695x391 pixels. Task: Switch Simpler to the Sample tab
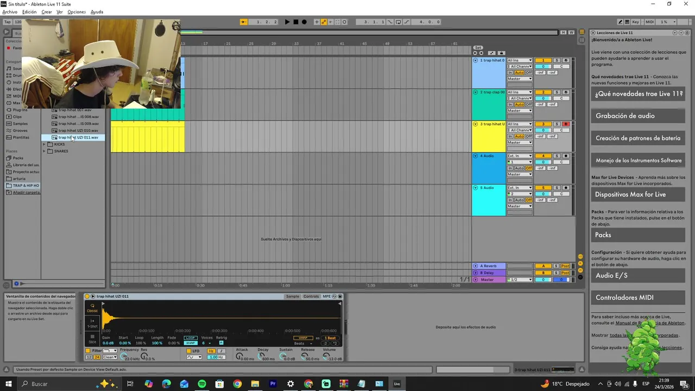tap(293, 297)
